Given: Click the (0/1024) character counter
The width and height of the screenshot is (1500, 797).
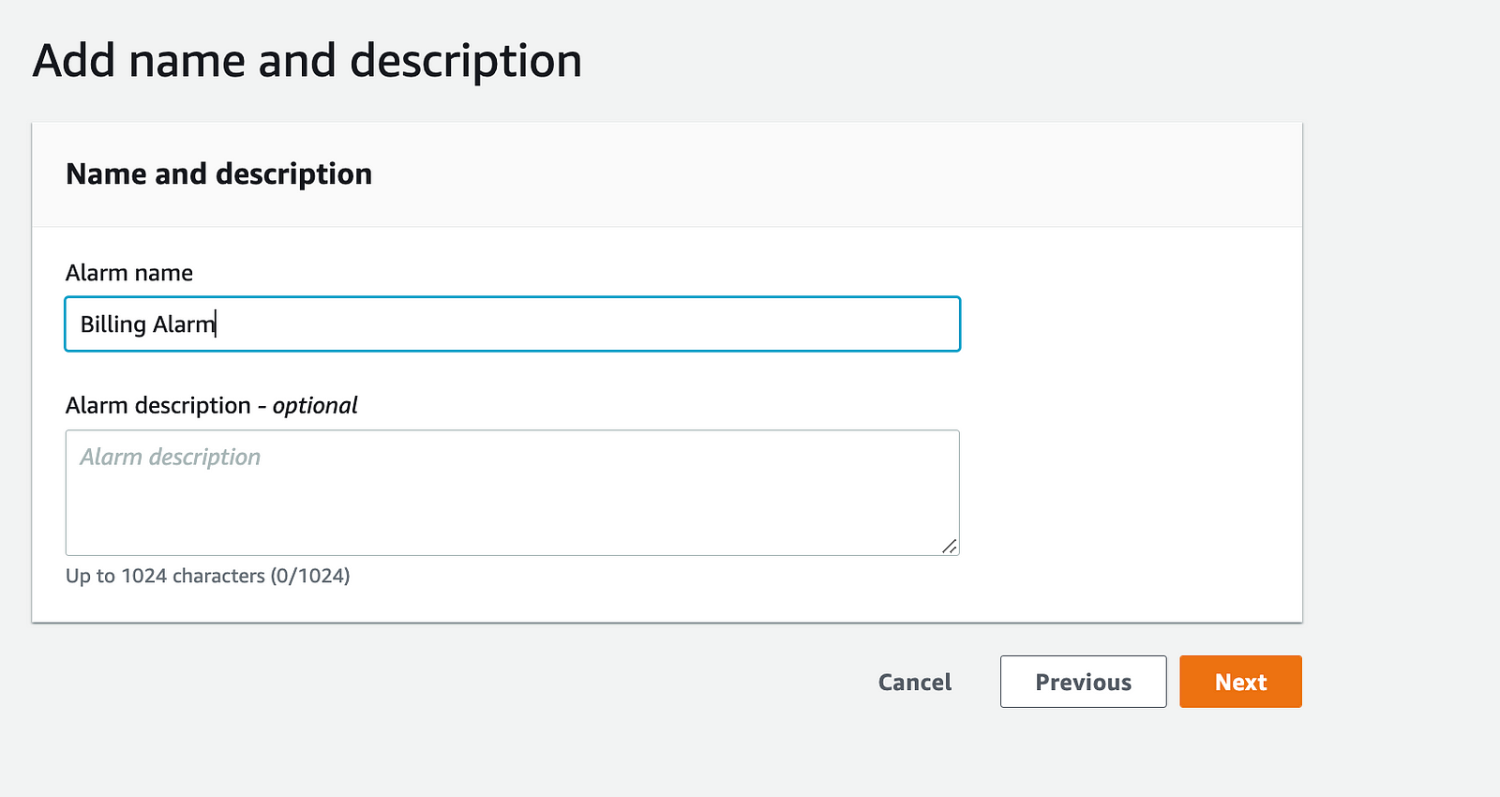Looking at the screenshot, I should click(x=310, y=576).
